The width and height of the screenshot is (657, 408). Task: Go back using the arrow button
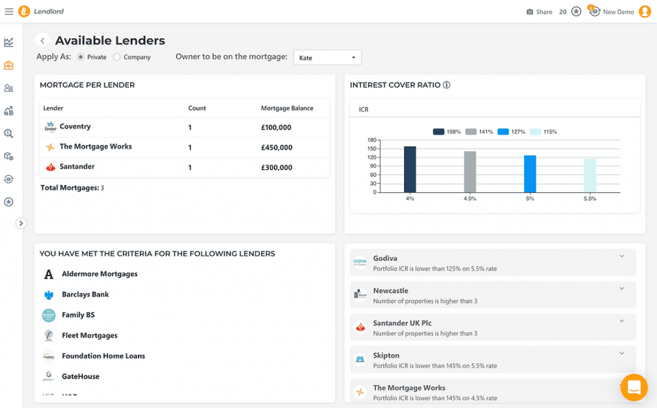pyautogui.click(x=42, y=40)
